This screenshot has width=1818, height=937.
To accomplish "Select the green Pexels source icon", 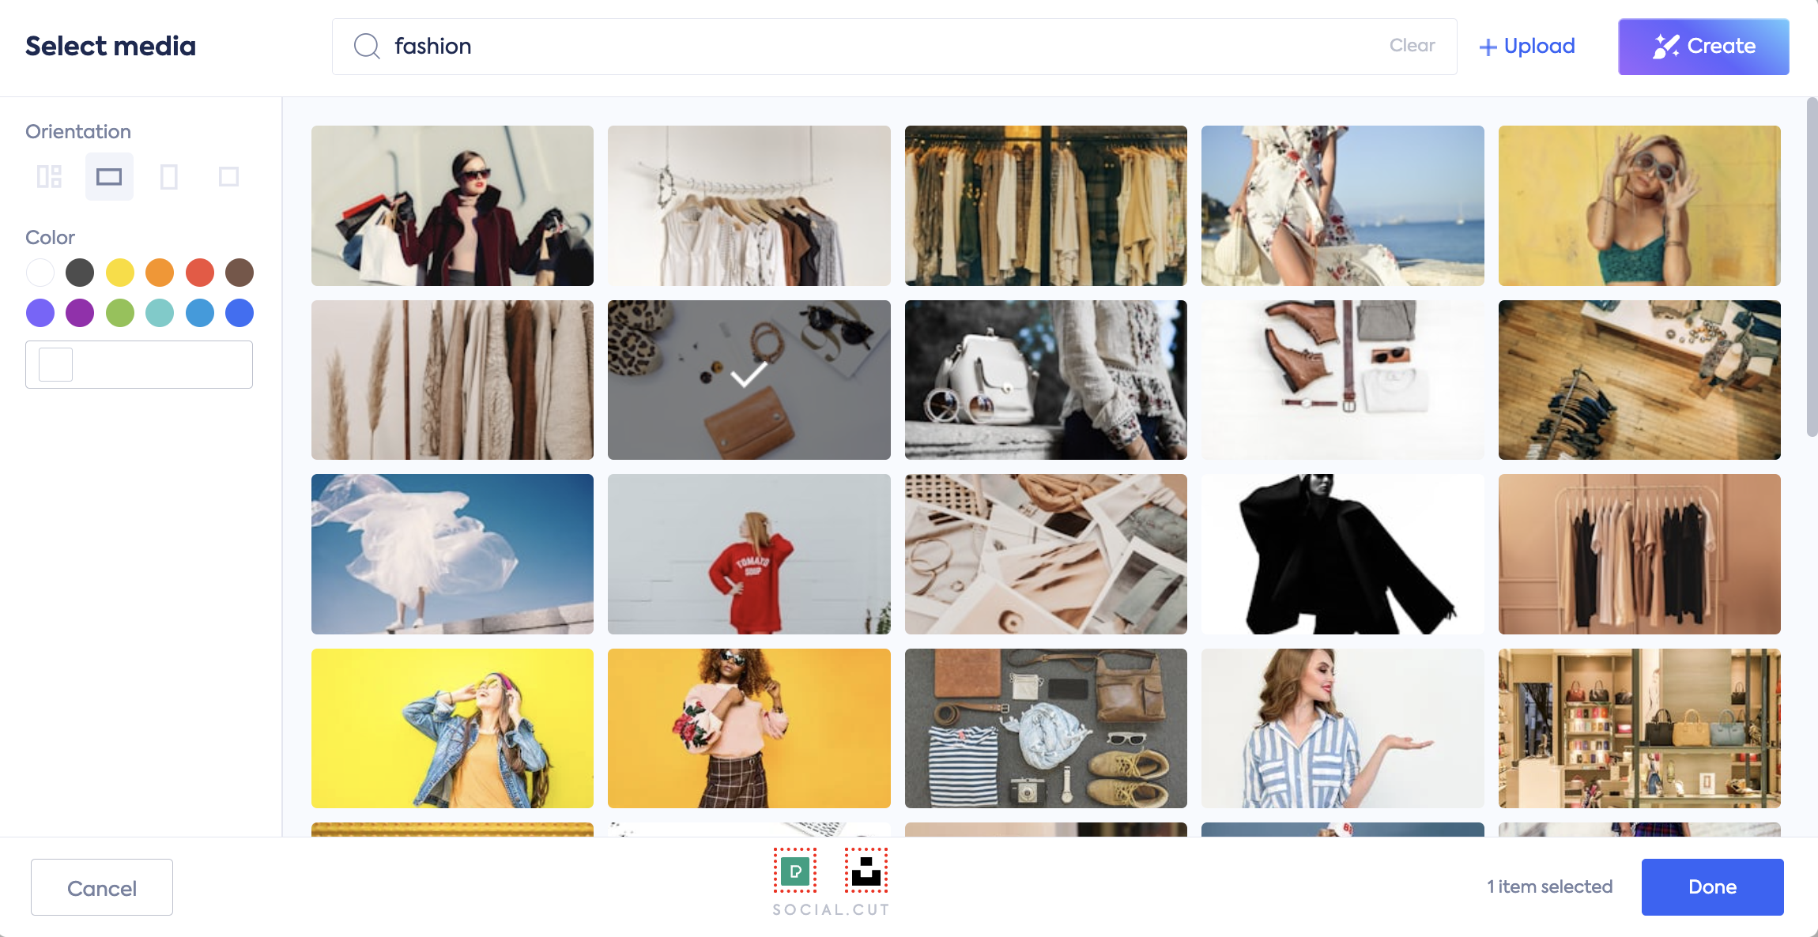I will coord(795,871).
